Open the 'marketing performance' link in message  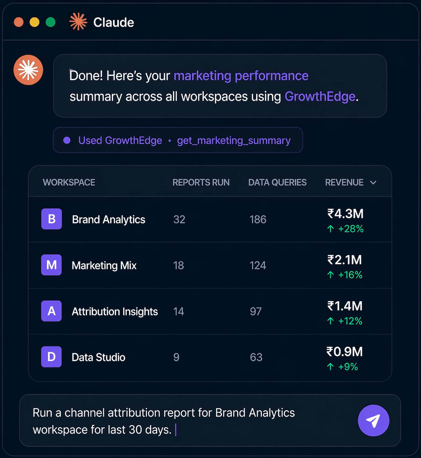[x=241, y=76]
